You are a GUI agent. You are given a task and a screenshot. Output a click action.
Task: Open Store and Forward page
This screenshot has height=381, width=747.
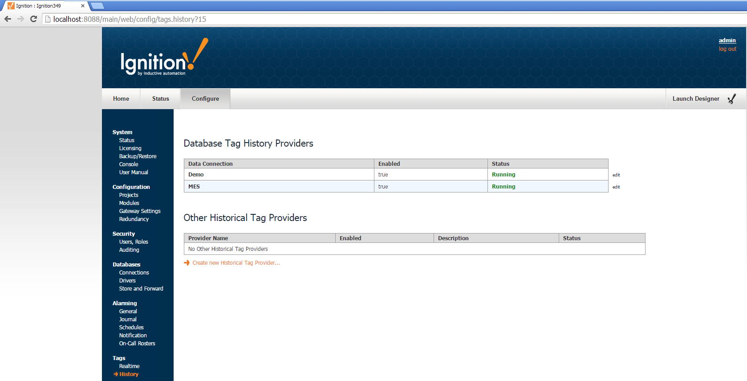(141, 289)
